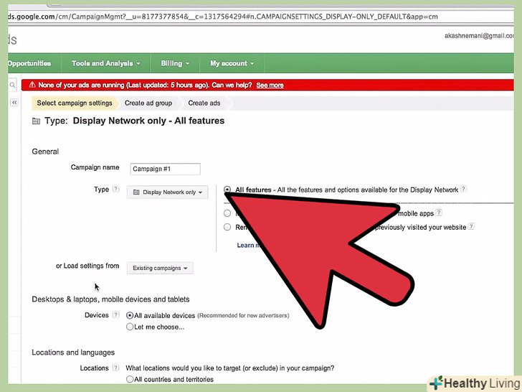
Task: Select the All features radio button
Action: [x=227, y=190]
